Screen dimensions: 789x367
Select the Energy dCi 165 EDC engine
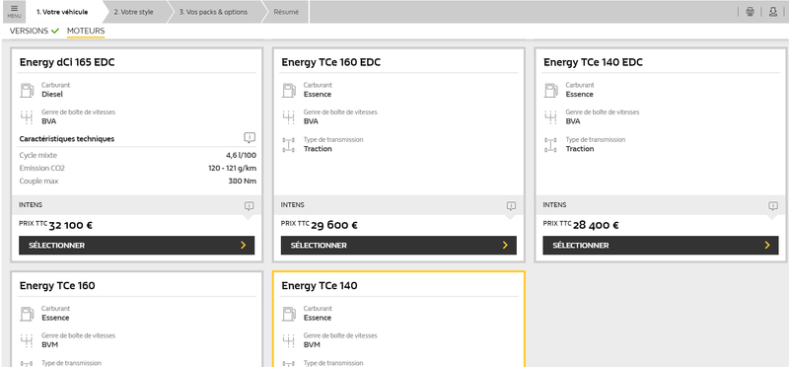(x=136, y=246)
